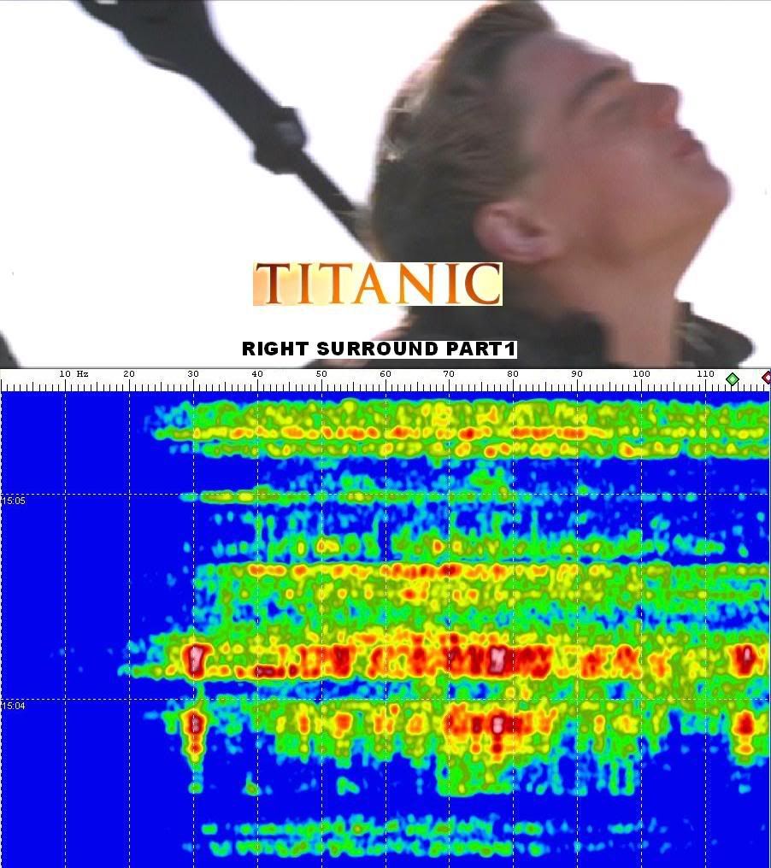771x868 pixels.
Task: Click the 30 Hz hotspot below 15:04 line
Action: [x=195, y=726]
